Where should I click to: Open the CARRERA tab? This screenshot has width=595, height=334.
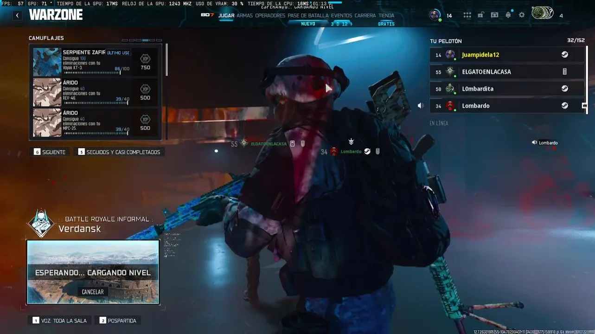(365, 15)
